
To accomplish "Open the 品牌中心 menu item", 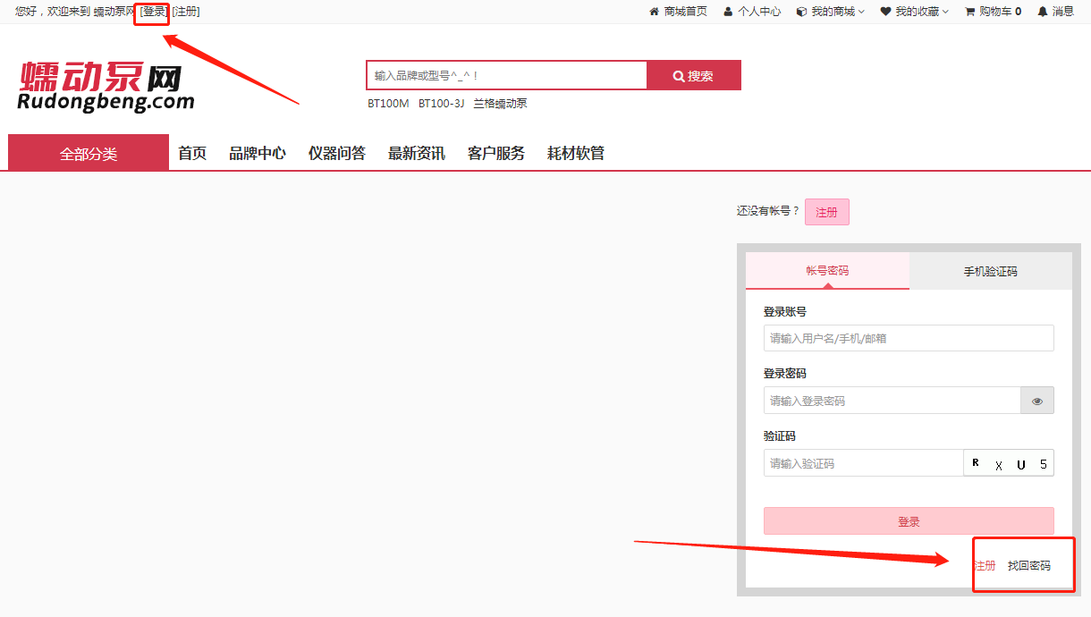I will point(258,152).
